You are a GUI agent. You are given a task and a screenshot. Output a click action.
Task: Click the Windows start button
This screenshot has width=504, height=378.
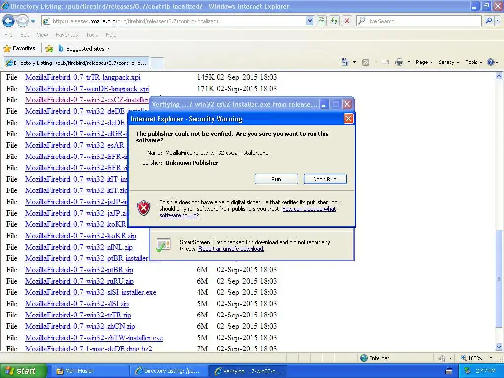click(x=24, y=371)
